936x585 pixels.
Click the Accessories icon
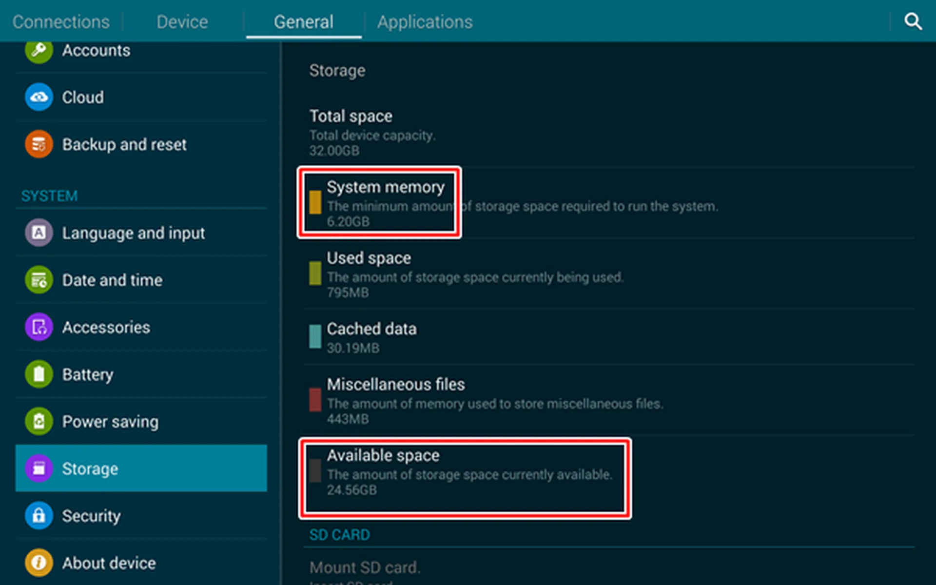tap(38, 327)
